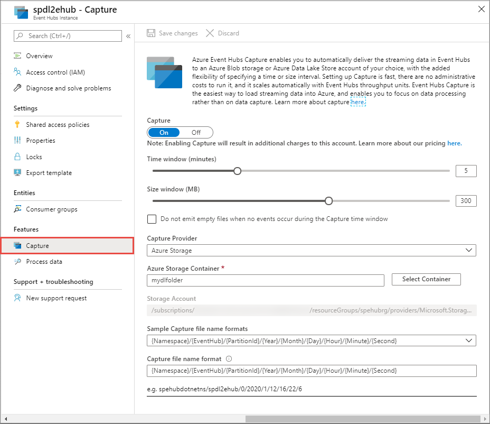The height and width of the screenshot is (424, 490).
Task: Click the Diagnose and solve problems wrench icon
Action: click(17, 88)
